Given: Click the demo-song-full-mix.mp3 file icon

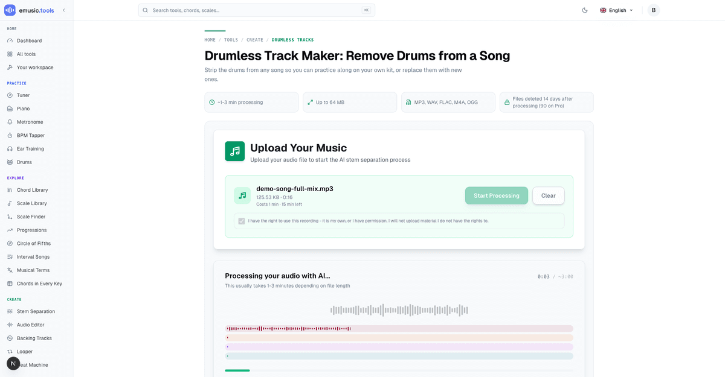Looking at the screenshot, I should 242,195.
